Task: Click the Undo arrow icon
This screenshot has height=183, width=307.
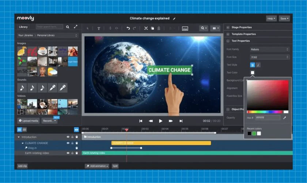Action: [x=128, y=28]
